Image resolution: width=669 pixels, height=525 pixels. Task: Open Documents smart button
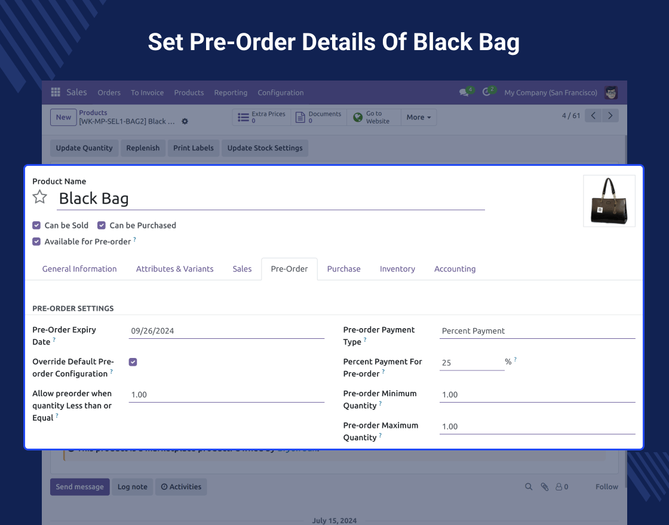point(319,117)
